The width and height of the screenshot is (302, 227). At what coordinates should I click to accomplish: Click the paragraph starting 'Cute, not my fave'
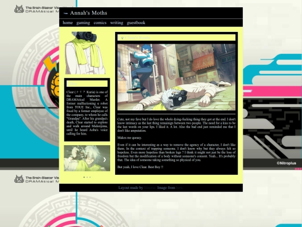(x=176, y=125)
